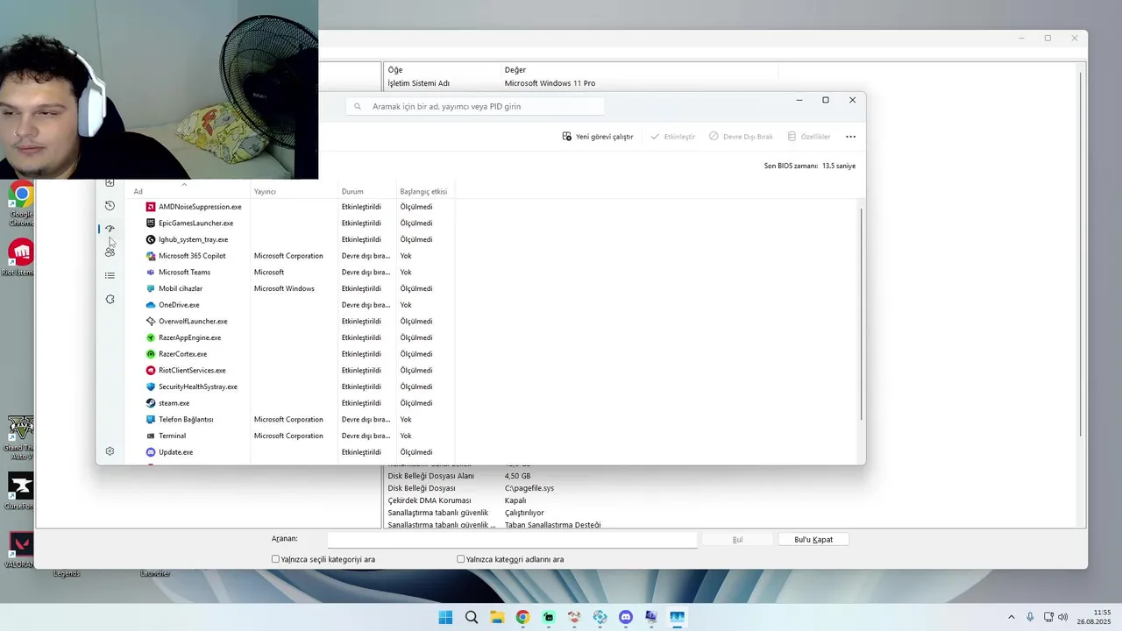Open volume control in system tray
Viewport: 1122px width, 631px height.
tap(1063, 617)
